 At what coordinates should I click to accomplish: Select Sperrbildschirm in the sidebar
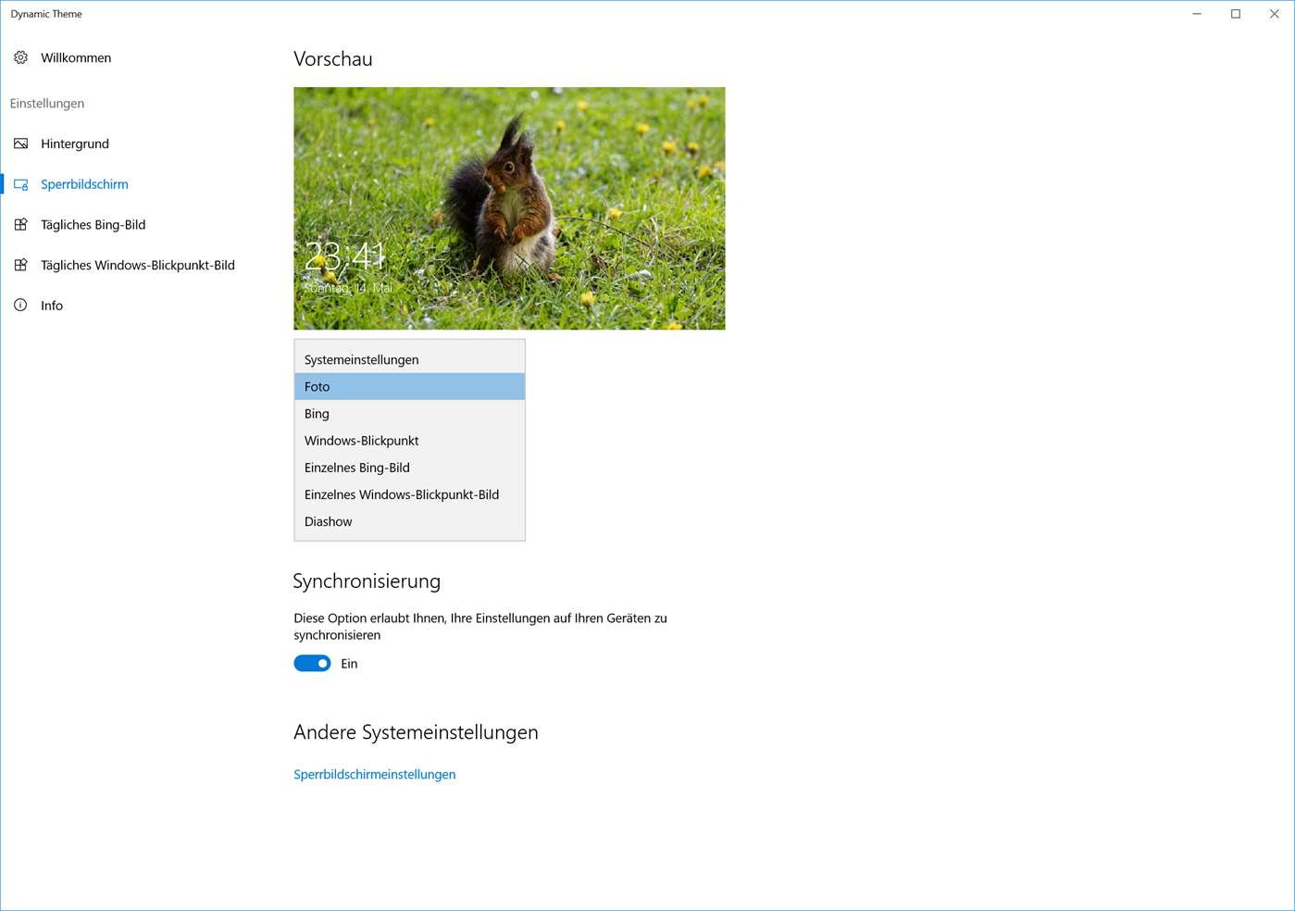pos(84,184)
